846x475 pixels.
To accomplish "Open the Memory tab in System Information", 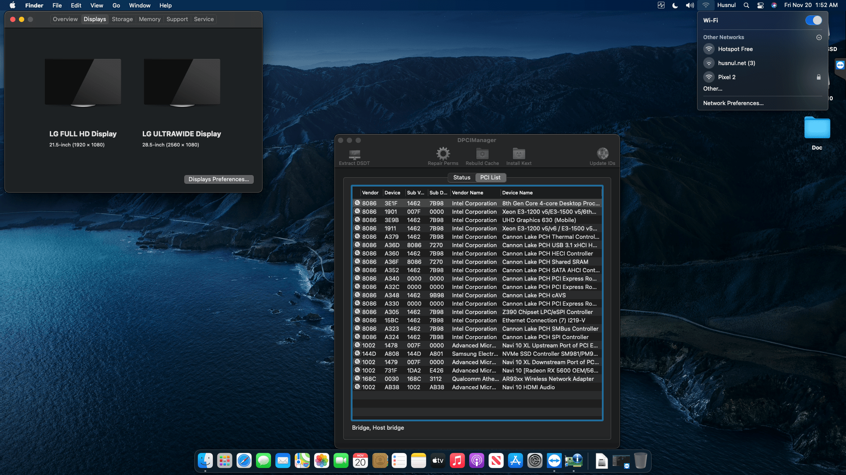I will pyautogui.click(x=149, y=19).
